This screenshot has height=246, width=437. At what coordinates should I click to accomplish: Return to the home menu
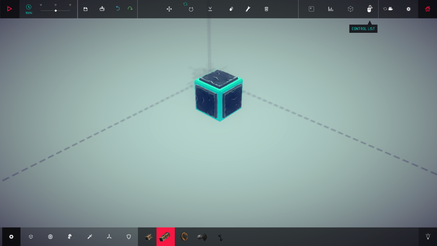point(427,9)
